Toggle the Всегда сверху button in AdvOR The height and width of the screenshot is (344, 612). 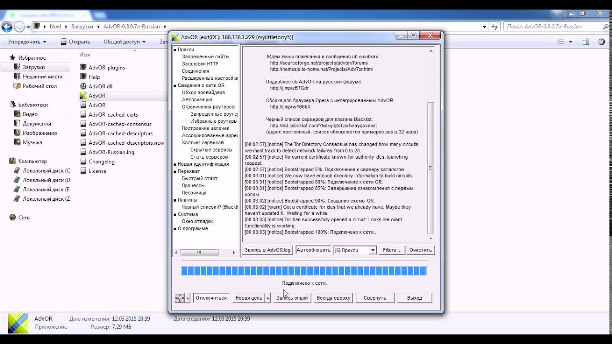click(x=333, y=298)
